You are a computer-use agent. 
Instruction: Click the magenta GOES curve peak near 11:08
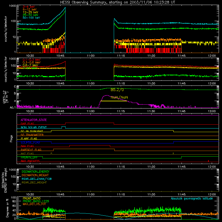tap(107, 95)
